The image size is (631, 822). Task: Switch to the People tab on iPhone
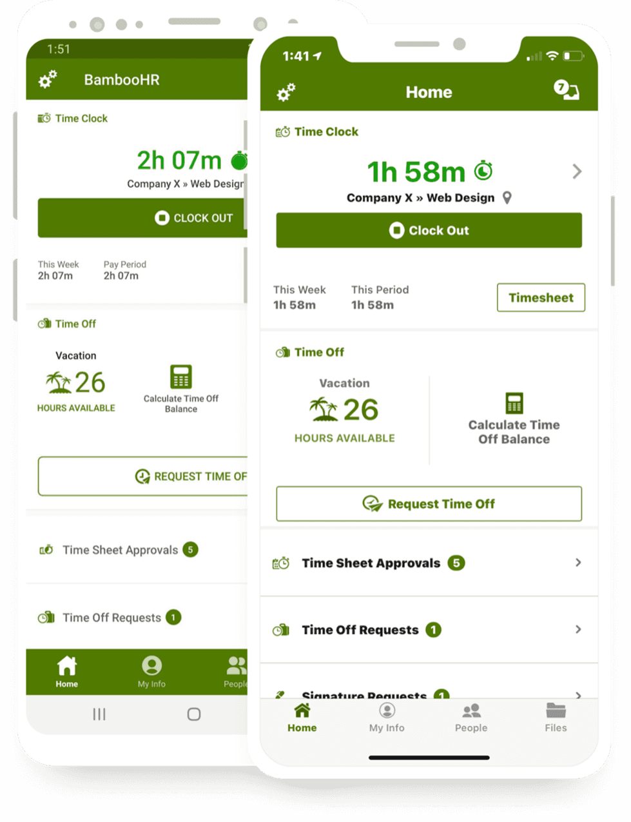point(471,718)
